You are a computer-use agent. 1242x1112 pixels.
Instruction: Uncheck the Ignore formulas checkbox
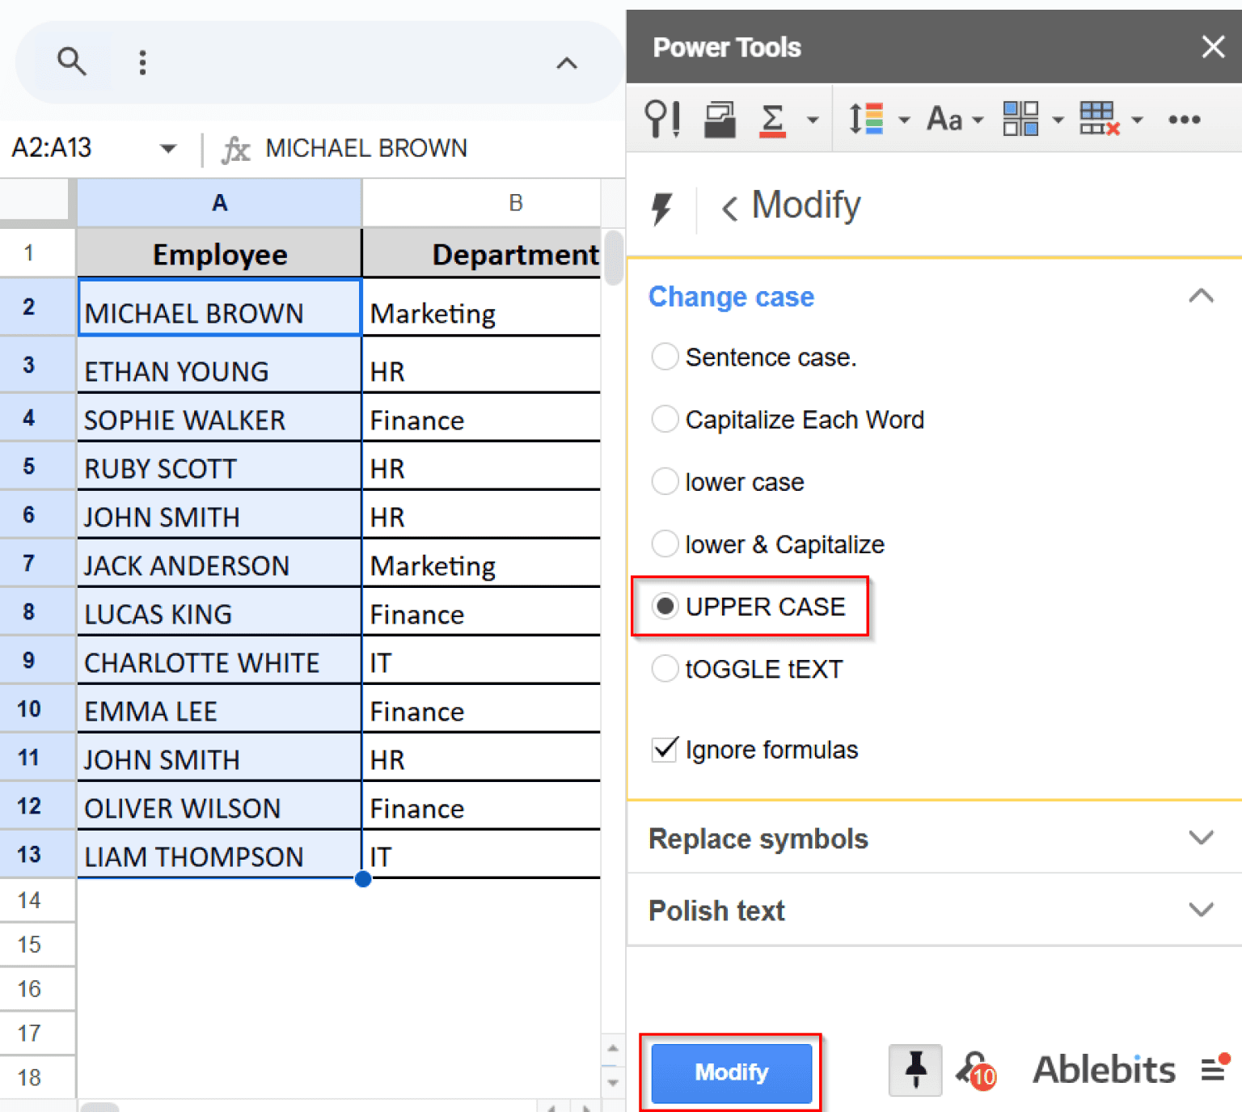tap(665, 750)
